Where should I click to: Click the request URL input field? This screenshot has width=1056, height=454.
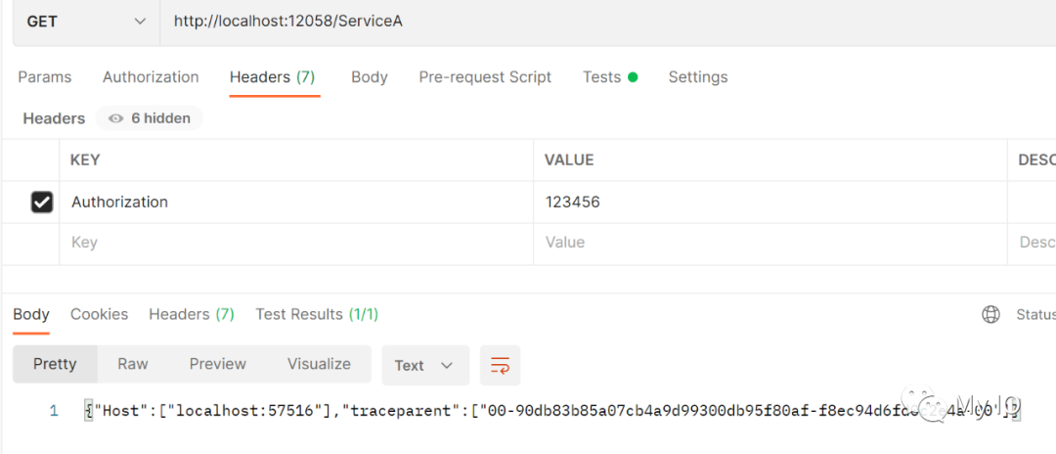[x=587, y=22]
